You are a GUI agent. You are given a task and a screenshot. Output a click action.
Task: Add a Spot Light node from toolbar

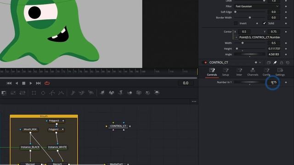pyautogui.click(x=148, y=93)
